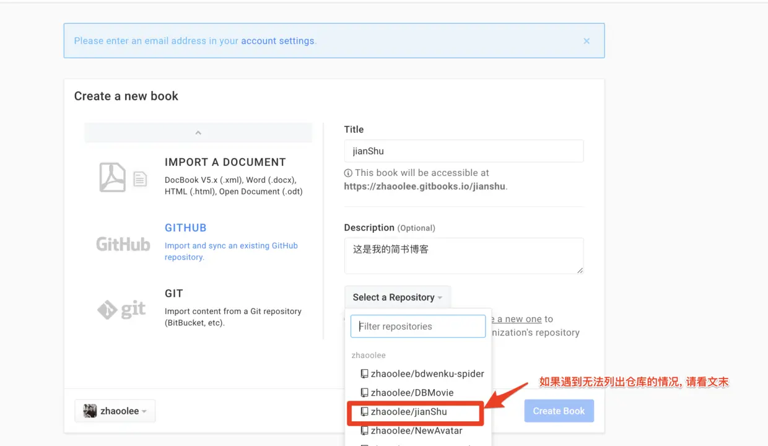Select the IMPORT A DOCUMENT option
Viewport: 768px width, 446px height.
pyautogui.click(x=225, y=162)
